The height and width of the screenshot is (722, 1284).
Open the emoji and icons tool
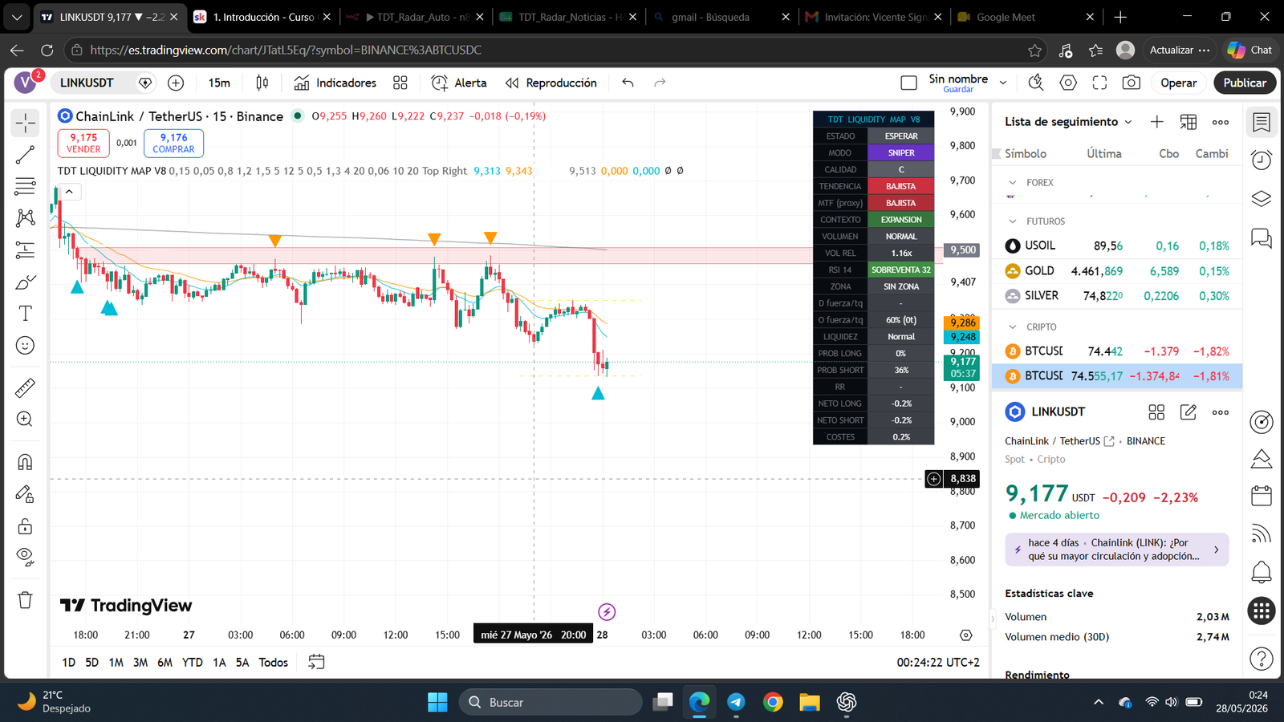[26, 346]
